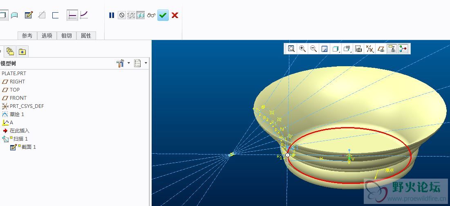The image size is (450, 206).
Task: Toggle the unattached preview mode icon
Action: click(131, 15)
